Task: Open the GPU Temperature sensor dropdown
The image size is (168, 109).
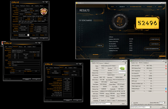Action: [x=144, y=71]
